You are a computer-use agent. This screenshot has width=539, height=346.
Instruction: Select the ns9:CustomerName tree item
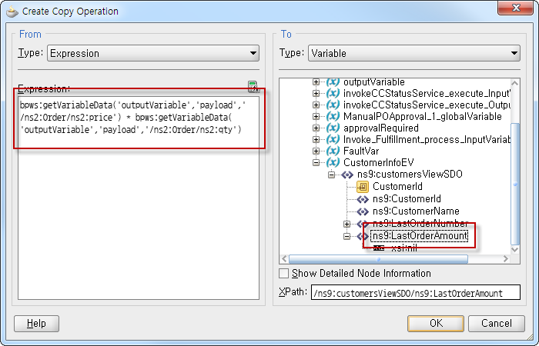pyautogui.click(x=416, y=211)
